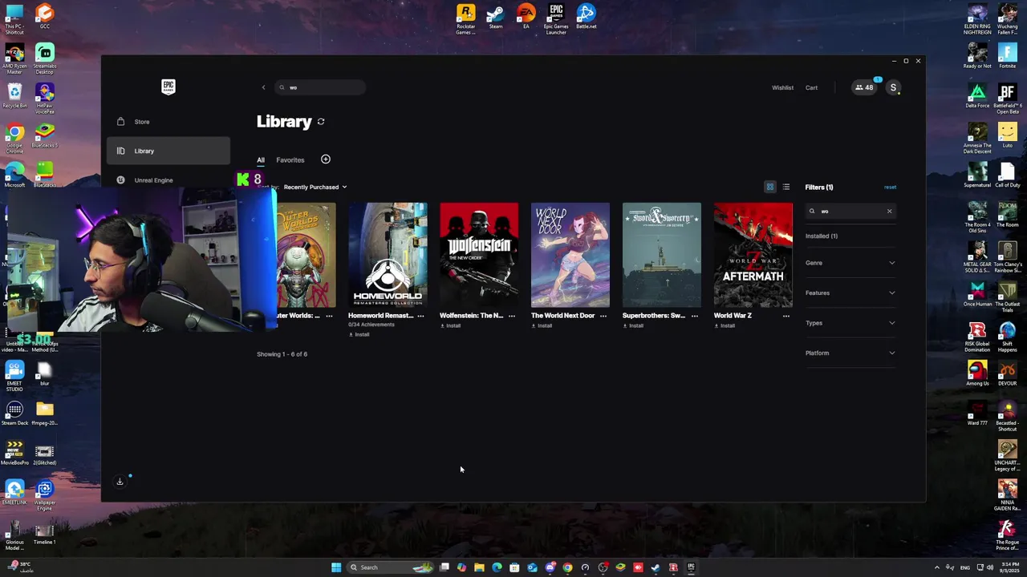This screenshot has height=577, width=1027.
Task: Install World War Z
Action: (x=725, y=326)
